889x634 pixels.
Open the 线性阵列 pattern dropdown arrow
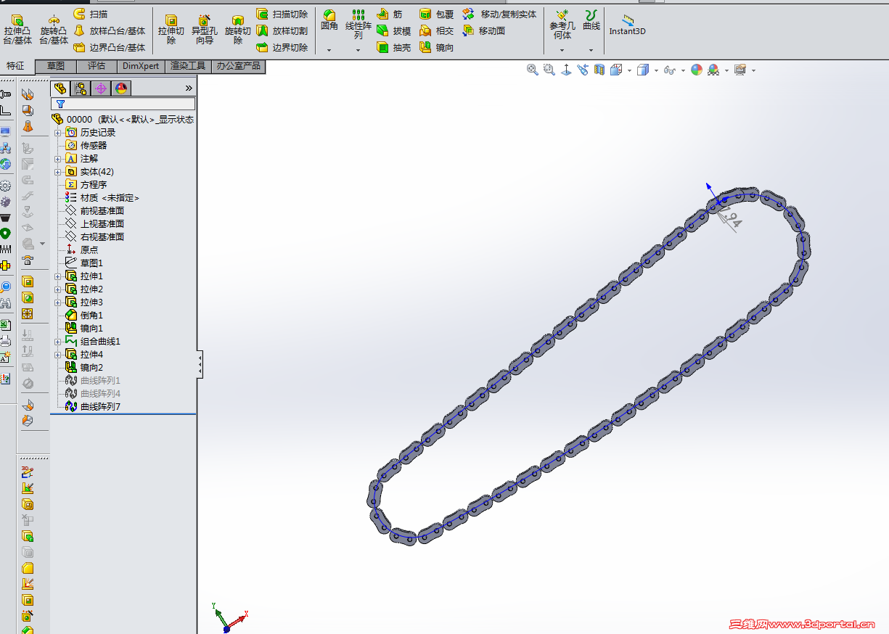pyautogui.click(x=359, y=50)
